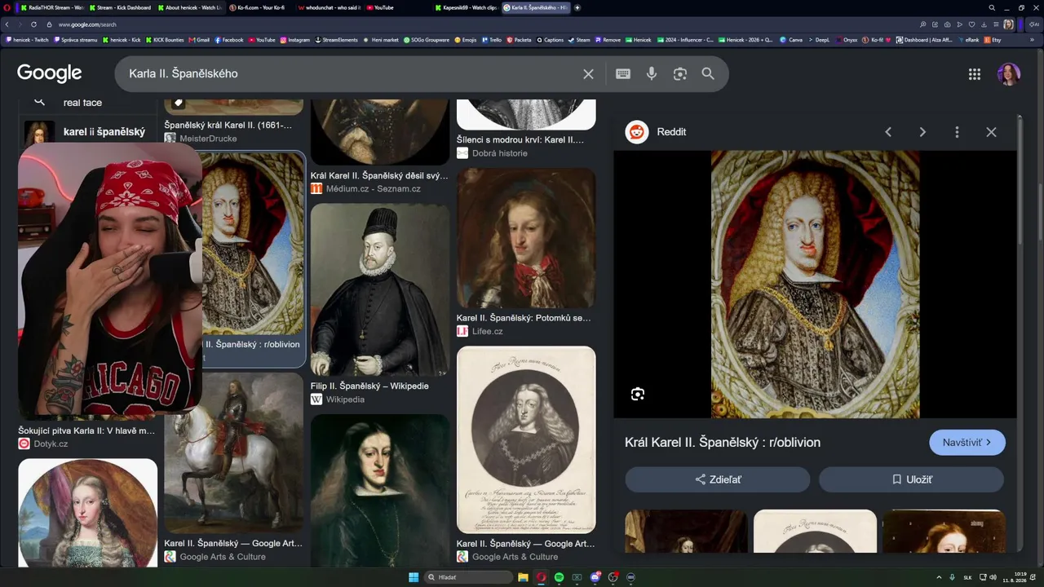This screenshot has width=1044, height=587.
Task: Open the Google apps grid
Action: click(x=975, y=74)
